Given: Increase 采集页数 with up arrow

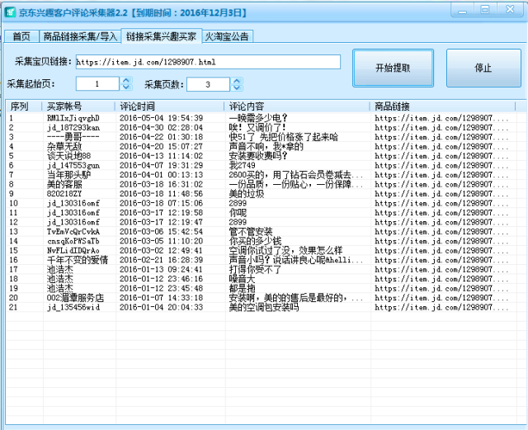Looking at the screenshot, I should coord(237,81).
